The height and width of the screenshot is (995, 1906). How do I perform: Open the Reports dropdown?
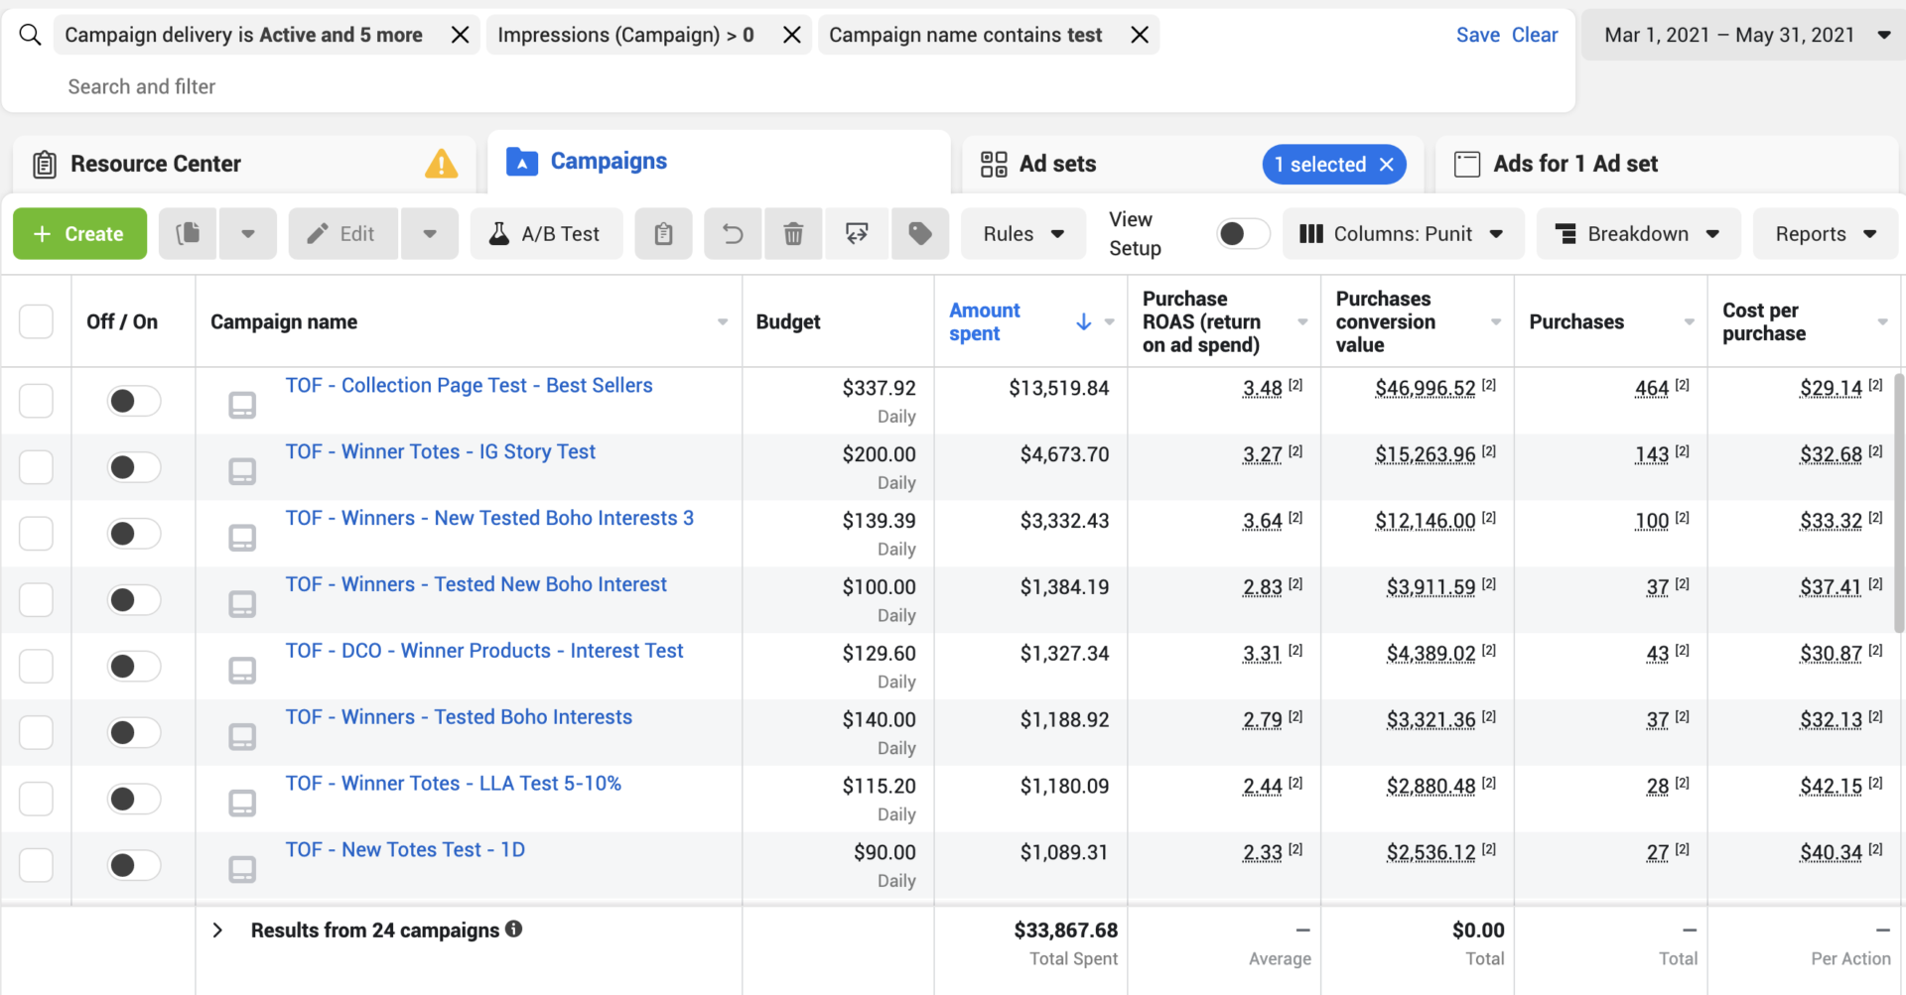[x=1826, y=234]
